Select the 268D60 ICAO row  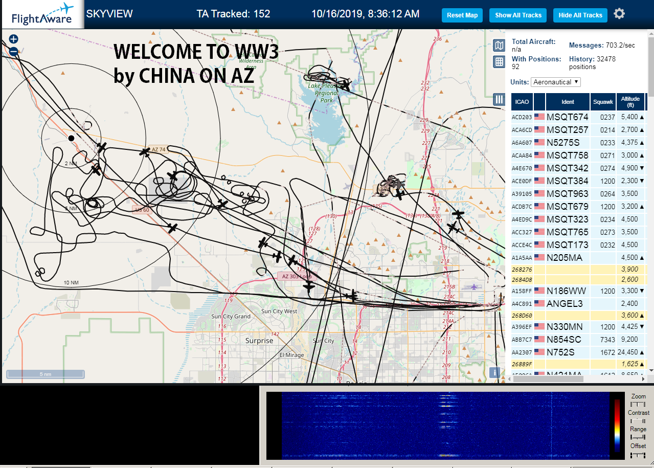579,316
